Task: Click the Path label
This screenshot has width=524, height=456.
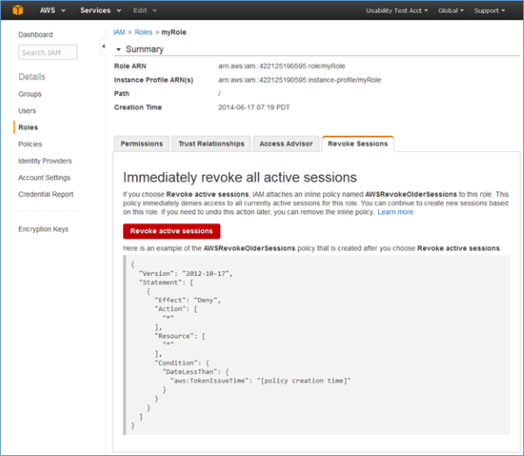Action: (121, 93)
